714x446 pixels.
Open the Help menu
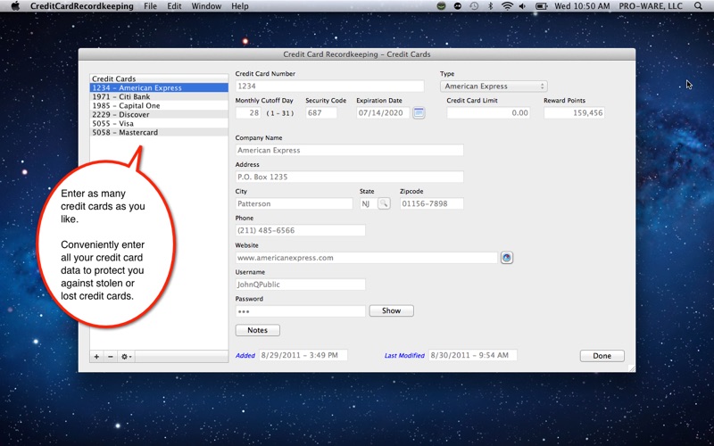pyautogui.click(x=240, y=6)
